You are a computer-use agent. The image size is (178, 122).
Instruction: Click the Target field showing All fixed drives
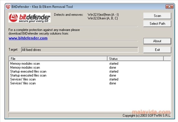click(x=80, y=50)
